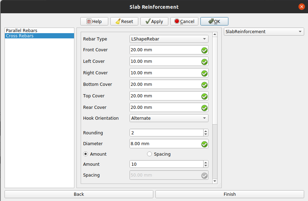
Task: Select Cross Rebars in the list
Action: pyautogui.click(x=39, y=36)
